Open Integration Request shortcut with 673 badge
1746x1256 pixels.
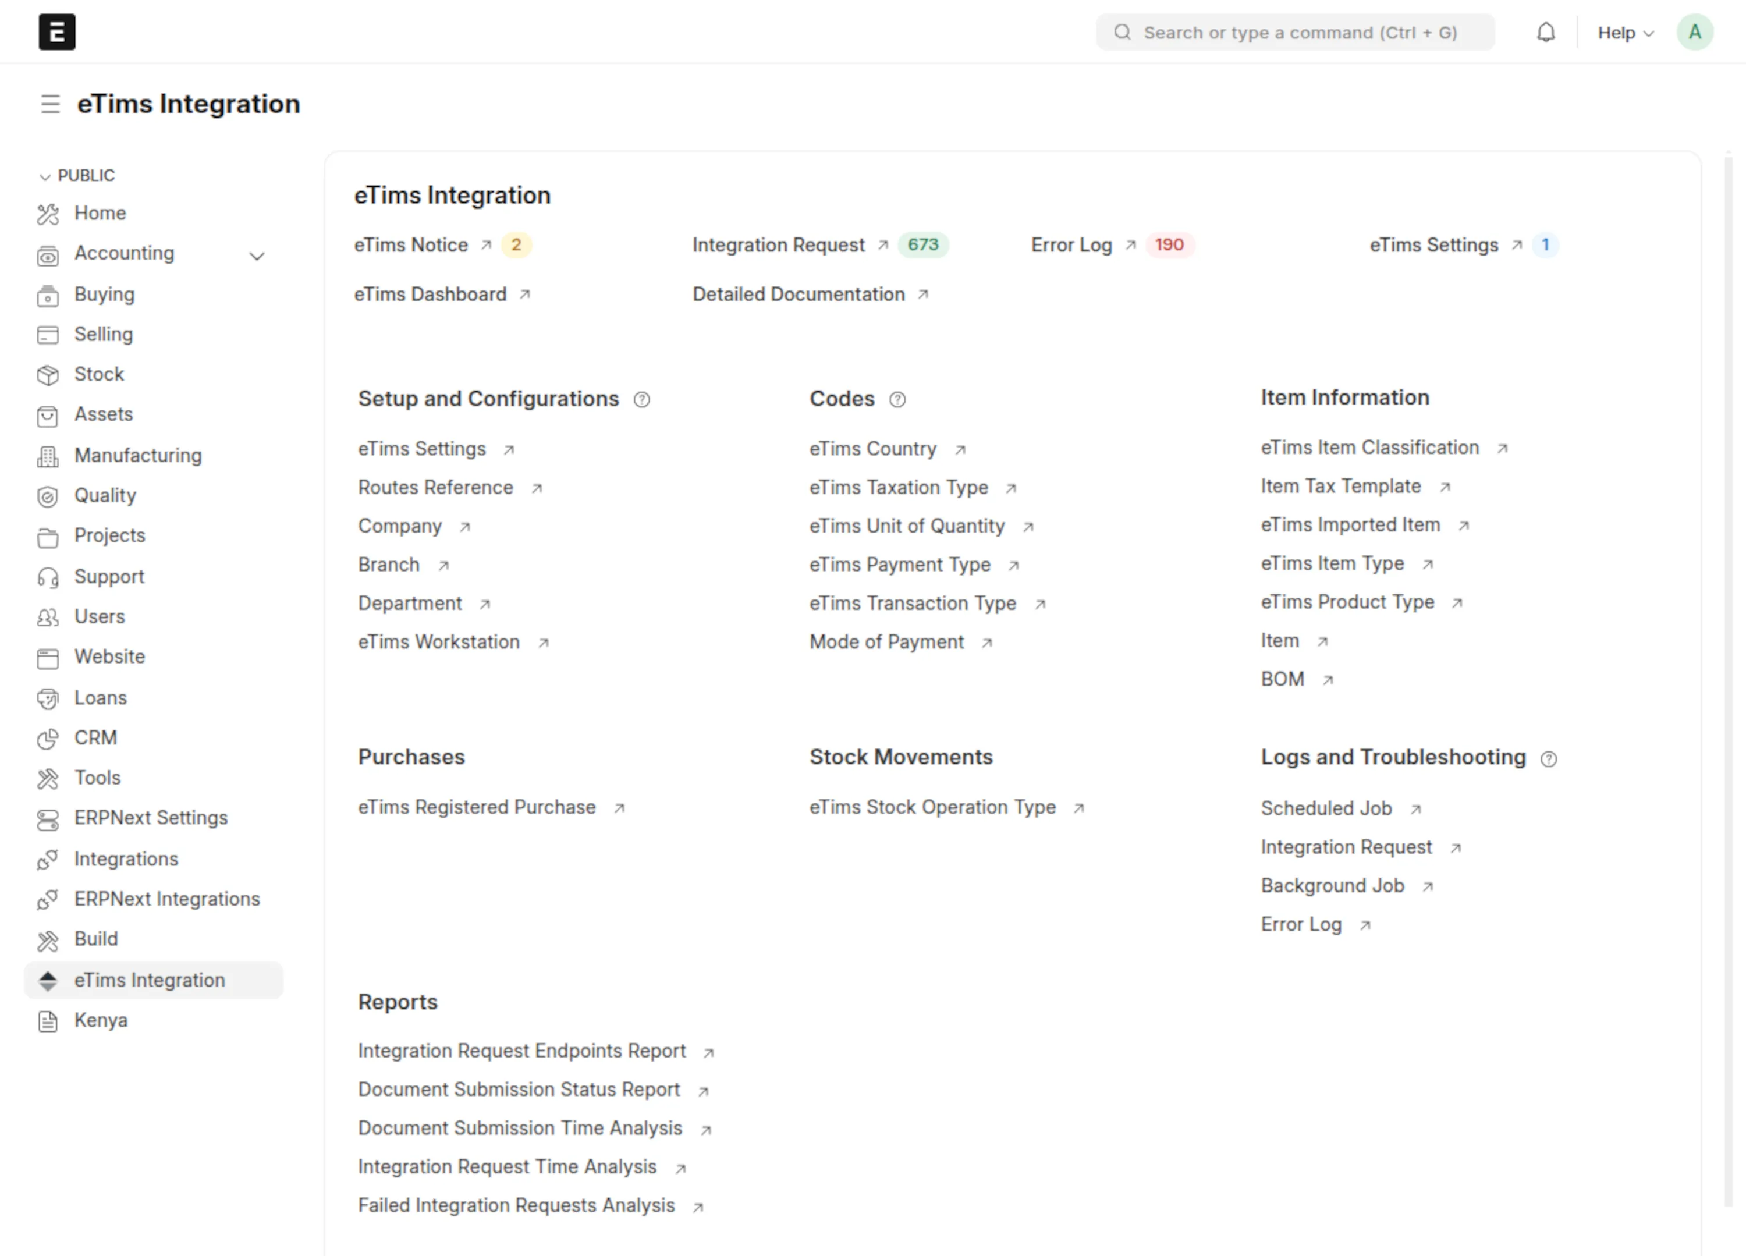(x=778, y=245)
